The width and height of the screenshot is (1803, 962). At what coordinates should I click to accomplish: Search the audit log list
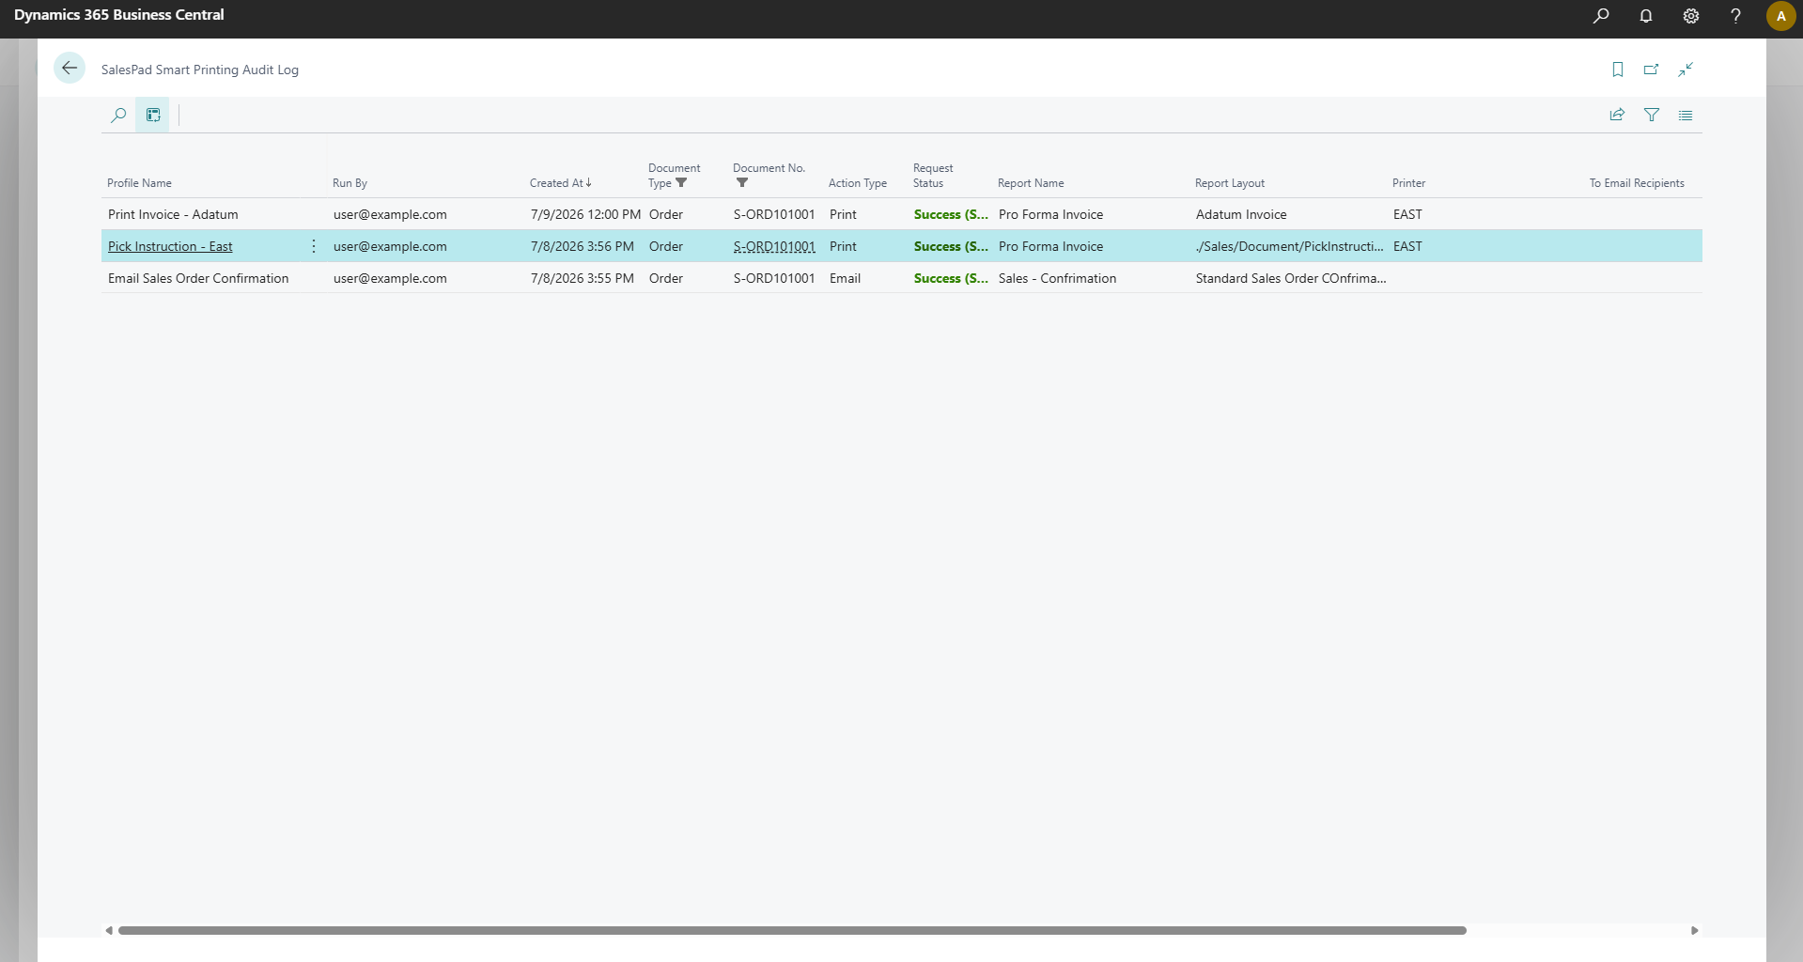click(118, 116)
